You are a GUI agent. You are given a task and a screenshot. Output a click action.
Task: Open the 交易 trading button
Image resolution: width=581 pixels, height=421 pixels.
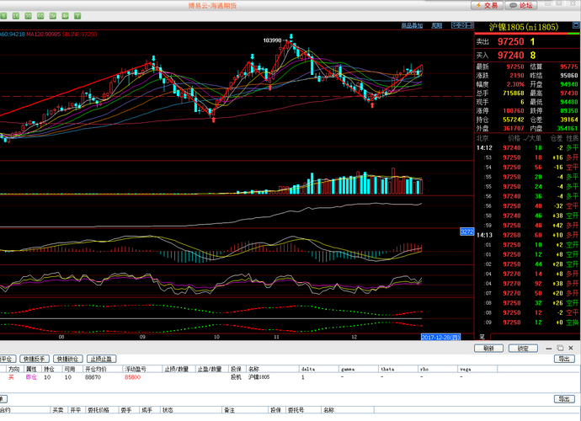coord(487,5)
